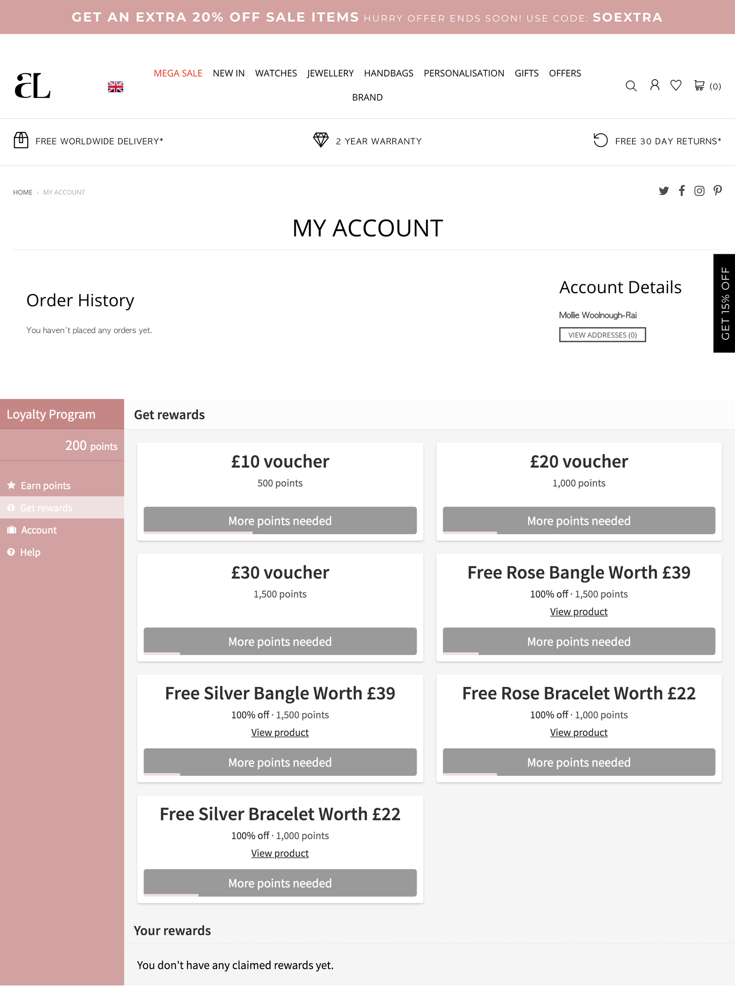Open the Instagram social icon
The height and width of the screenshot is (989, 735).
point(699,191)
